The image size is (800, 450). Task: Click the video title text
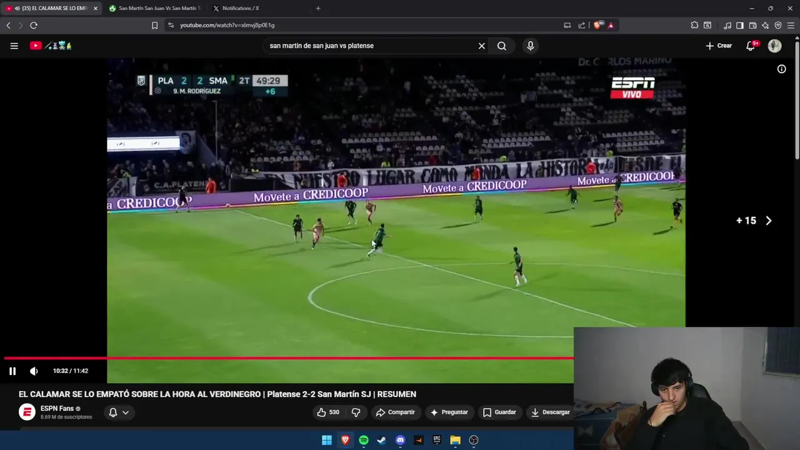point(217,394)
